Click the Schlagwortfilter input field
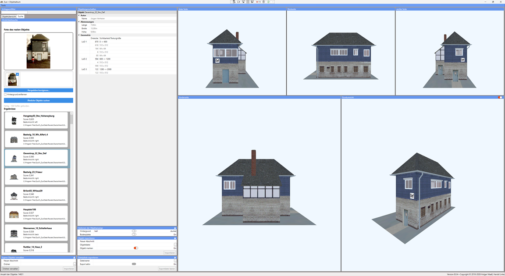The height and width of the screenshot is (276, 505). tap(15, 13)
